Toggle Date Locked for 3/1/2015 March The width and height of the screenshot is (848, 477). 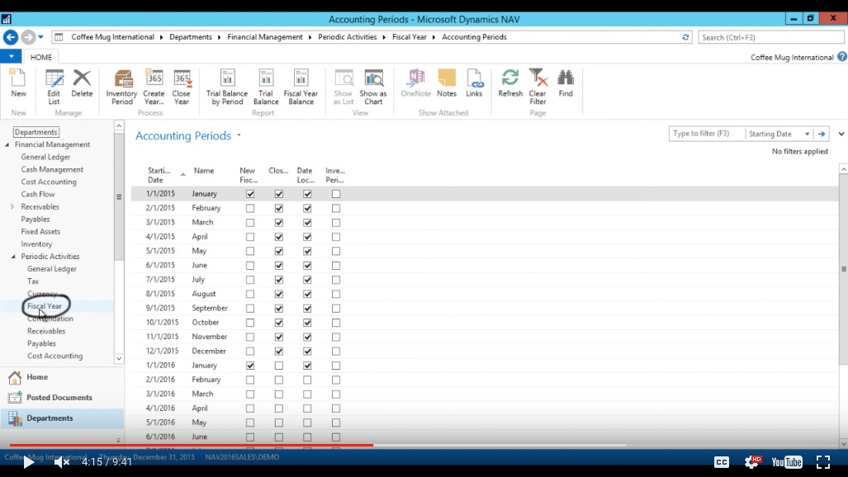pyautogui.click(x=307, y=222)
